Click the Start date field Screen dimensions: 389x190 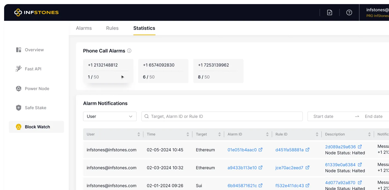point(323,116)
